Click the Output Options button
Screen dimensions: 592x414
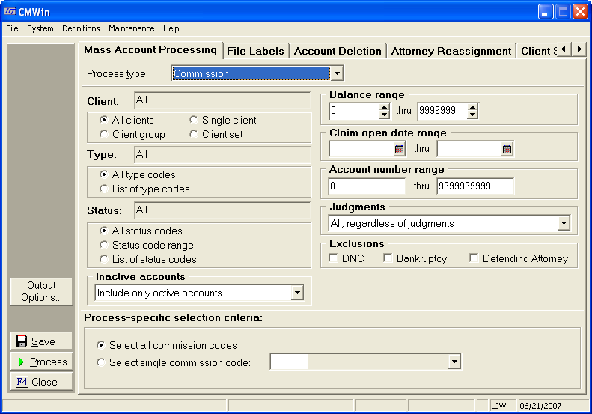tap(42, 291)
